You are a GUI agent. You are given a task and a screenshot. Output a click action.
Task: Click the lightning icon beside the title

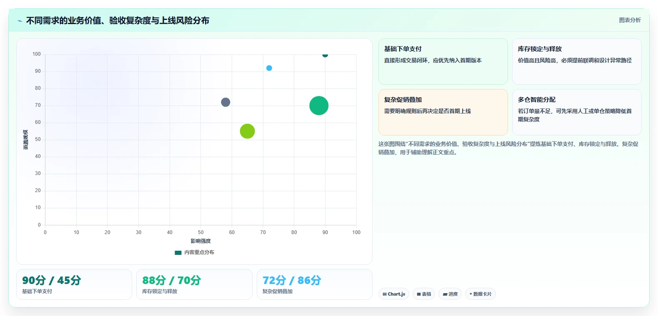(x=20, y=21)
